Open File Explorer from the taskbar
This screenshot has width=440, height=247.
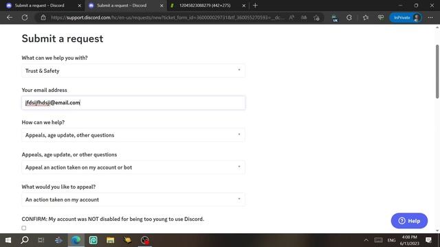[110, 240]
